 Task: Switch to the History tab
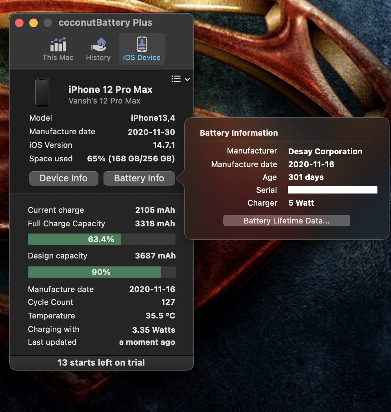[x=98, y=49]
